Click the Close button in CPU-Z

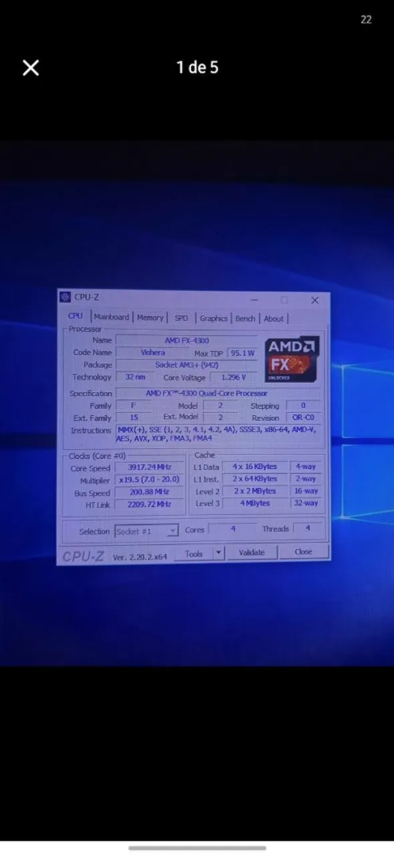click(x=303, y=552)
